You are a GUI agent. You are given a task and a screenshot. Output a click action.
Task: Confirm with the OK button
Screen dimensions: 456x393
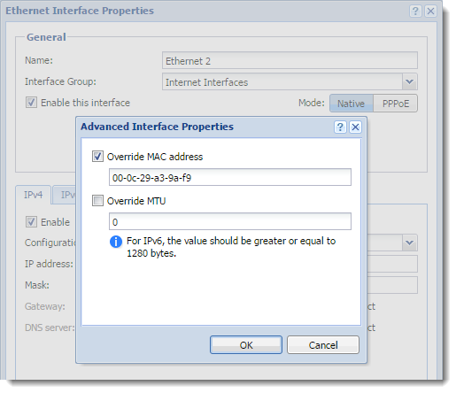(x=246, y=345)
